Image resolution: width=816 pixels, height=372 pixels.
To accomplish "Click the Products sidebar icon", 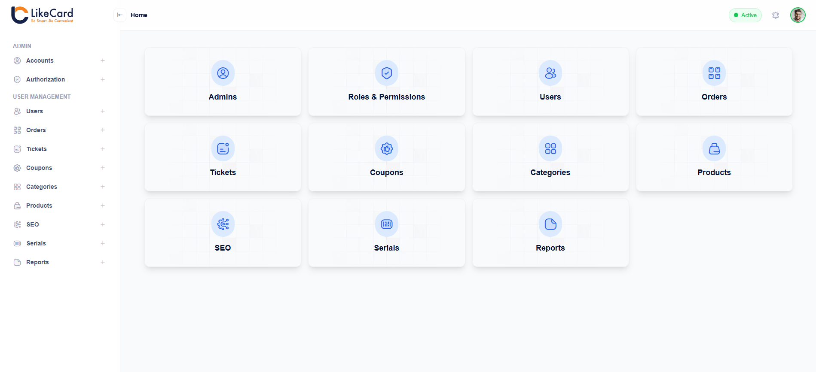I will point(17,206).
